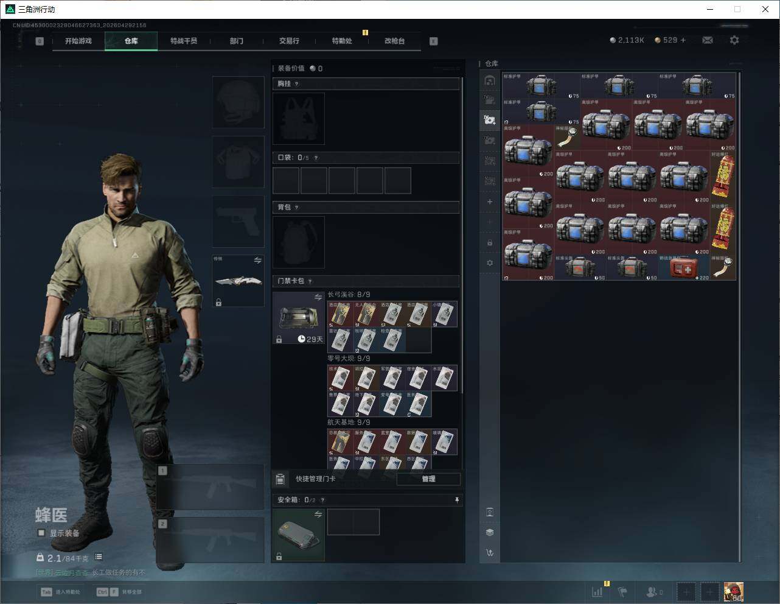The image size is (780, 604).
Task: Open the 特勤处 tab
Action: (342, 41)
